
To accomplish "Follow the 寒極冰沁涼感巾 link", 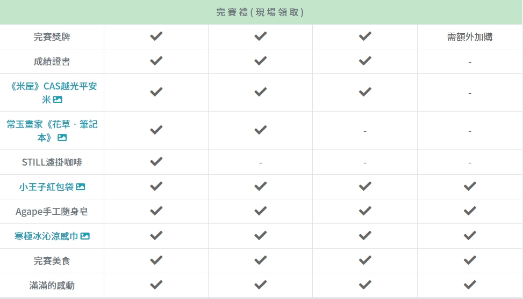I will point(46,236).
